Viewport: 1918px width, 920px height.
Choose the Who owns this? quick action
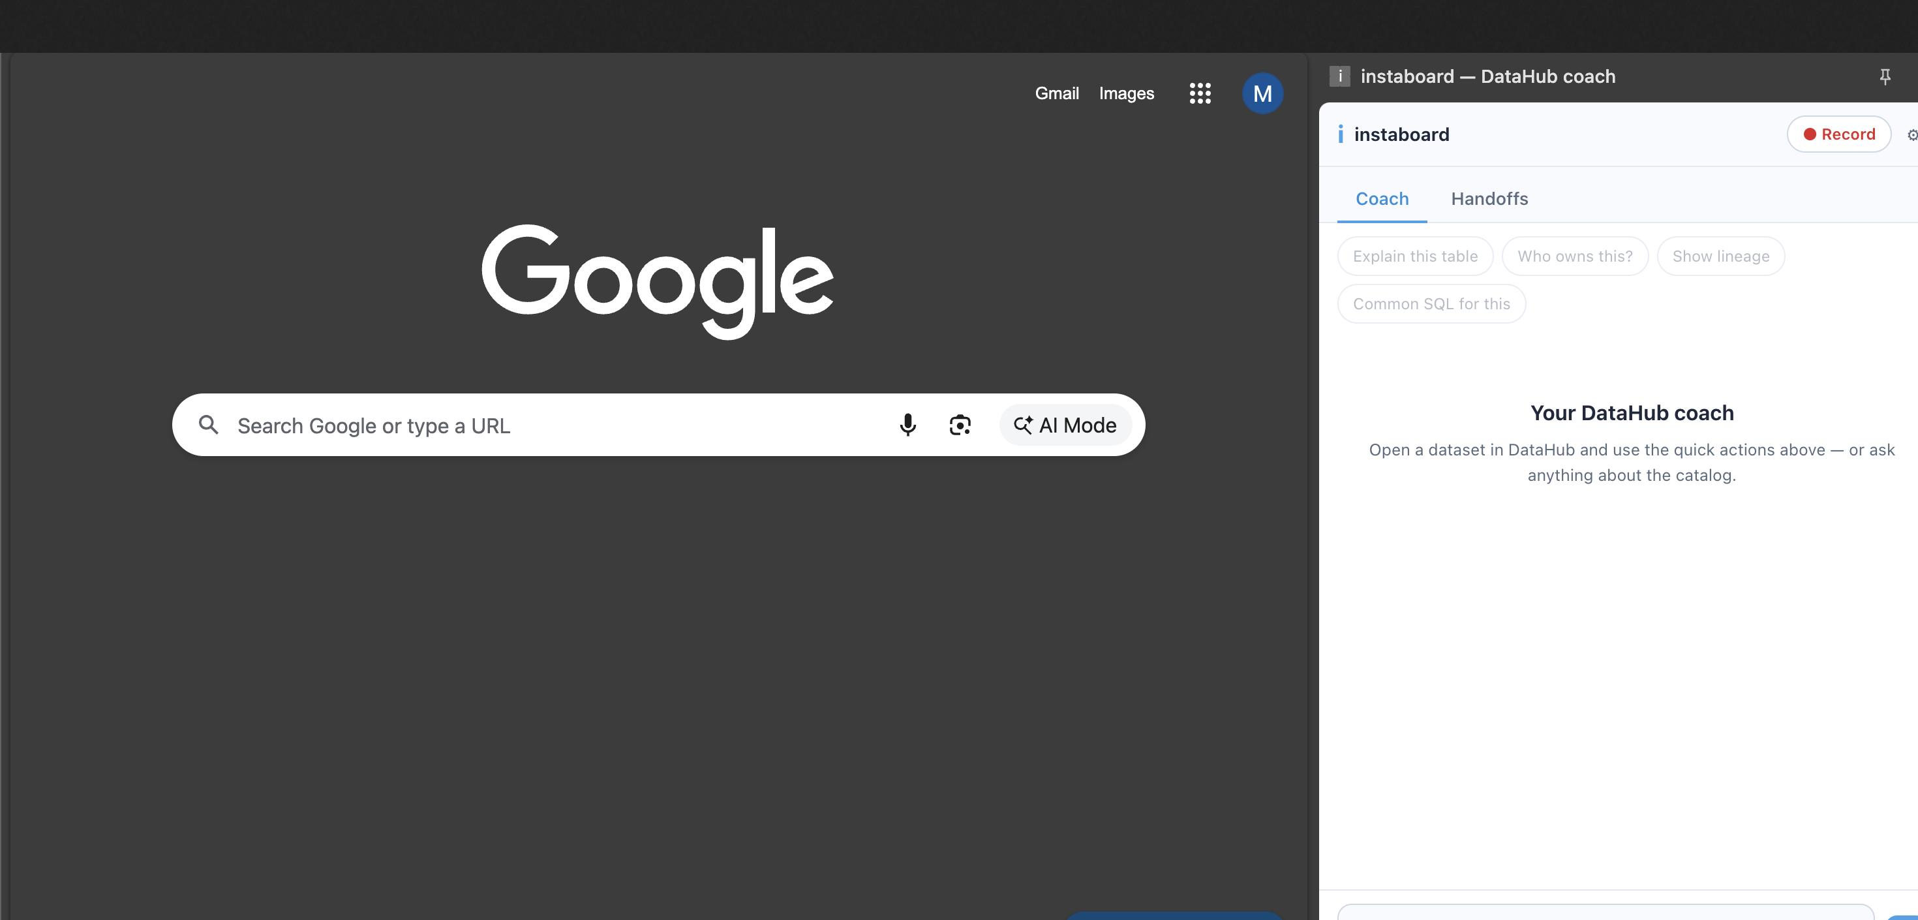click(x=1575, y=256)
